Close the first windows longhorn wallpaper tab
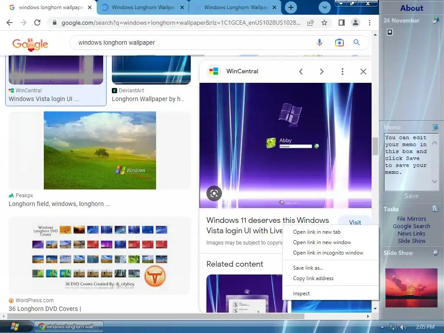 tap(90, 7)
